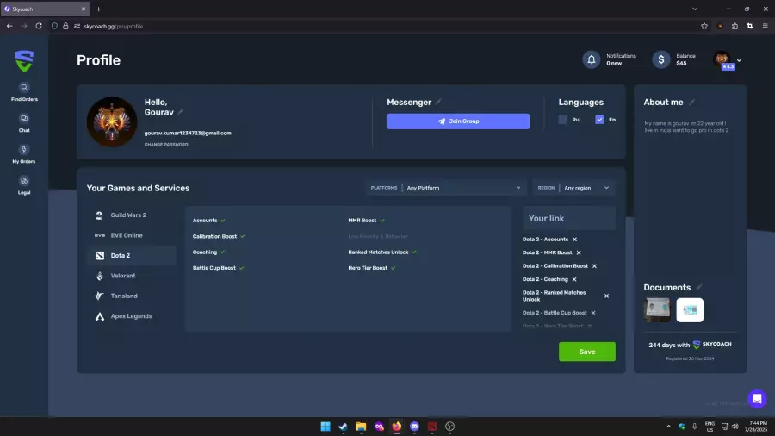Click the About me description text

(x=686, y=127)
